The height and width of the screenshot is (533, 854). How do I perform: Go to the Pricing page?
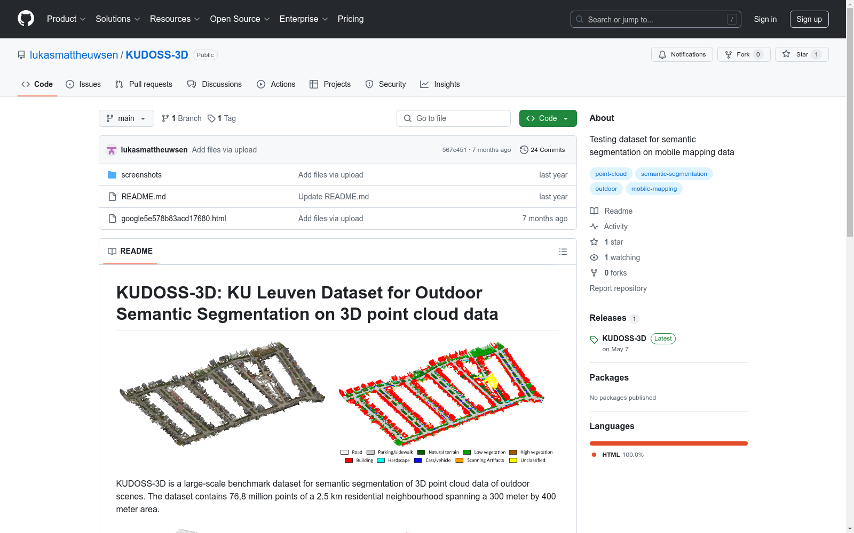click(351, 19)
